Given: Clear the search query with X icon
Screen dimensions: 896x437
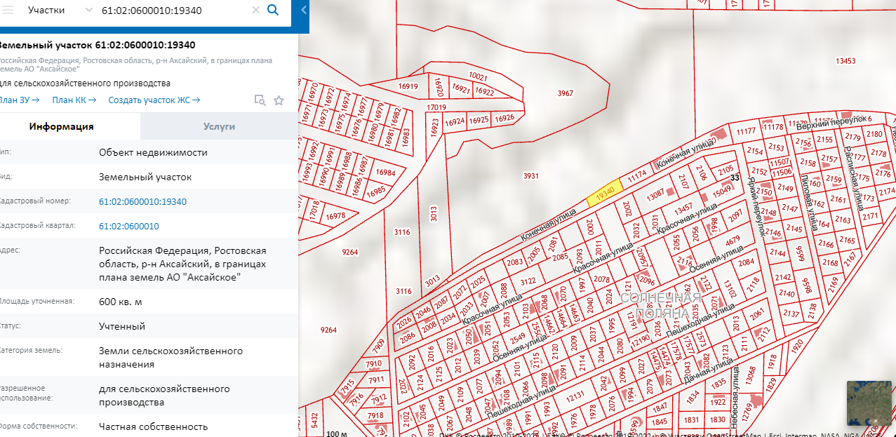Looking at the screenshot, I should tap(256, 11).
